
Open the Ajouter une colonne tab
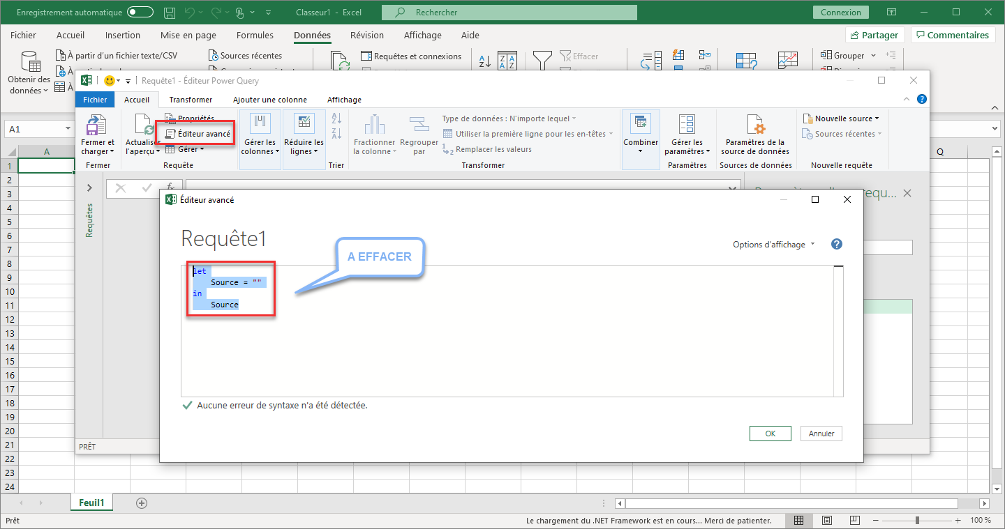[x=269, y=100]
